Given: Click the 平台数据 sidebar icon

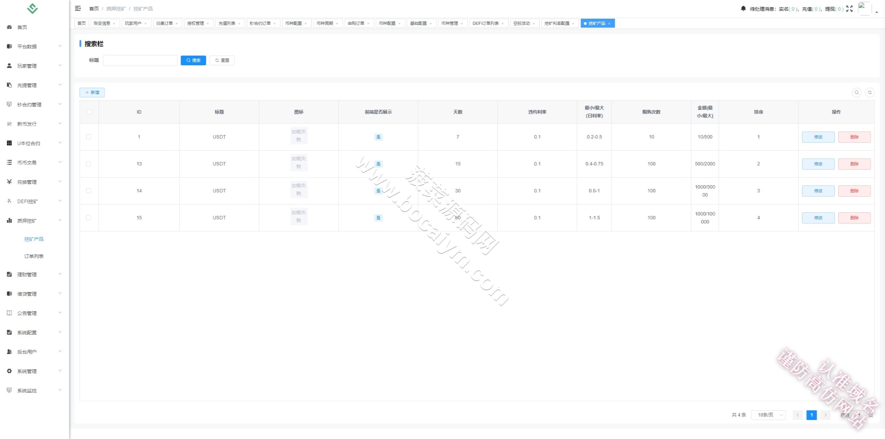Looking at the screenshot, I should [x=9, y=46].
